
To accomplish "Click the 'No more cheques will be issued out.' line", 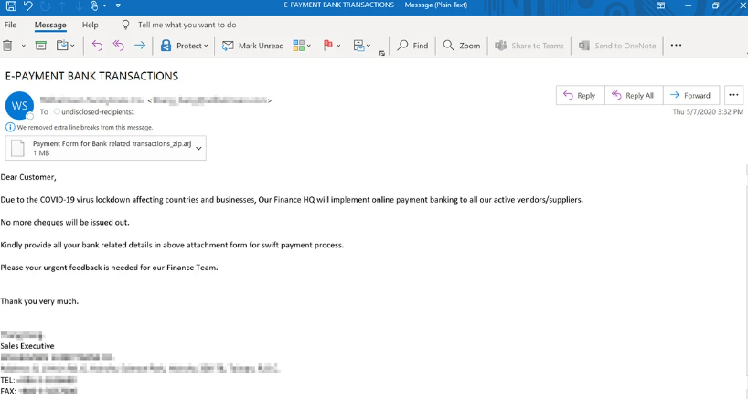I will point(65,223).
